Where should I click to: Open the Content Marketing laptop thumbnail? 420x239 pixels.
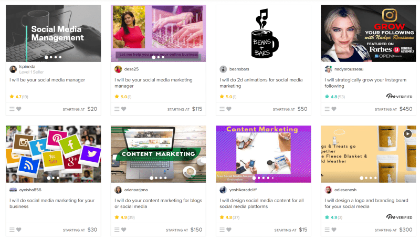pos(159,154)
